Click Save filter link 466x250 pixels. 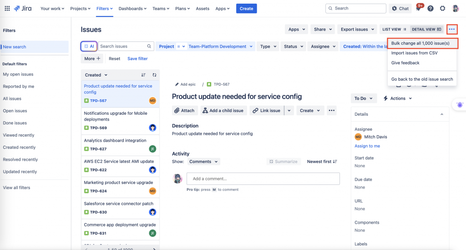(137, 59)
